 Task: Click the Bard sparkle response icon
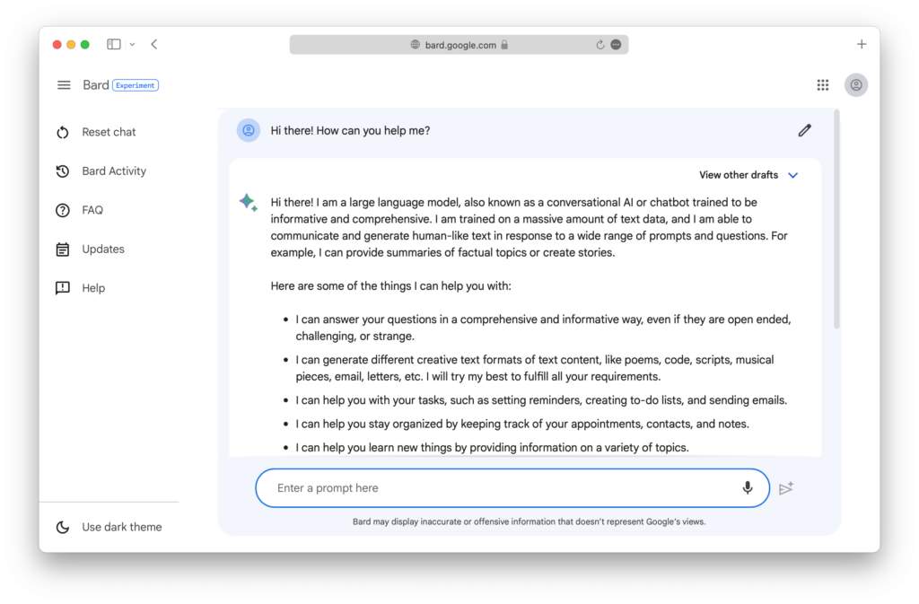[248, 203]
